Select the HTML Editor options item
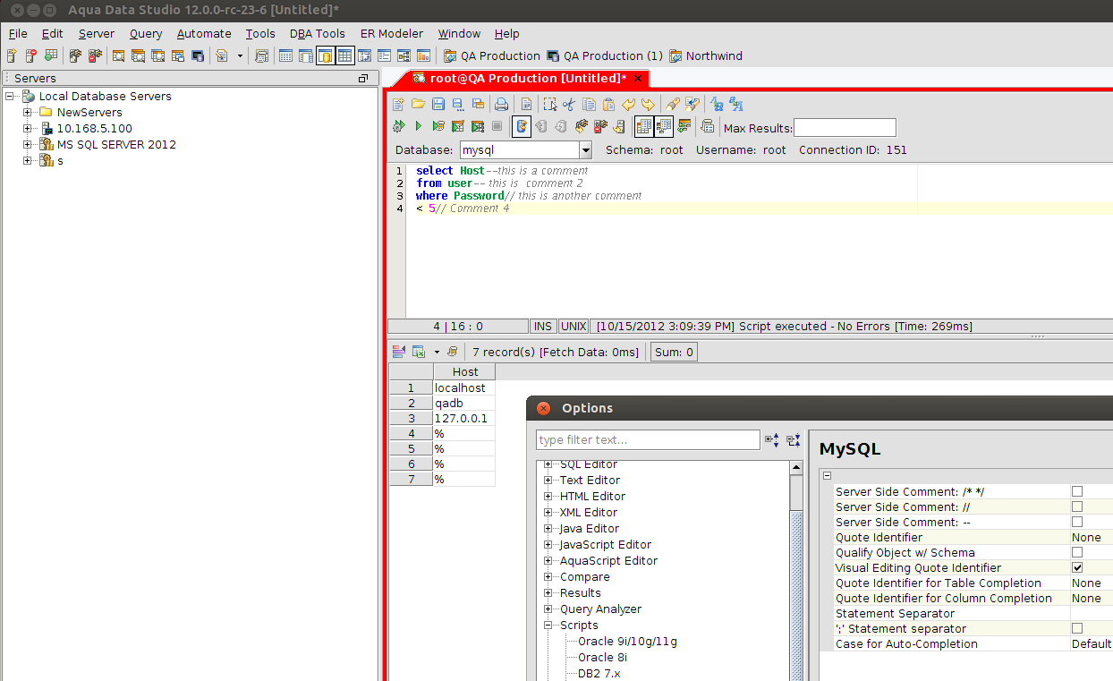This screenshot has width=1113, height=681. [592, 496]
